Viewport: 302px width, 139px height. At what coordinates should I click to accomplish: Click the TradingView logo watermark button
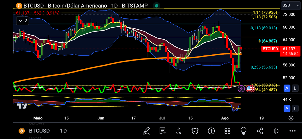(x=22, y=106)
